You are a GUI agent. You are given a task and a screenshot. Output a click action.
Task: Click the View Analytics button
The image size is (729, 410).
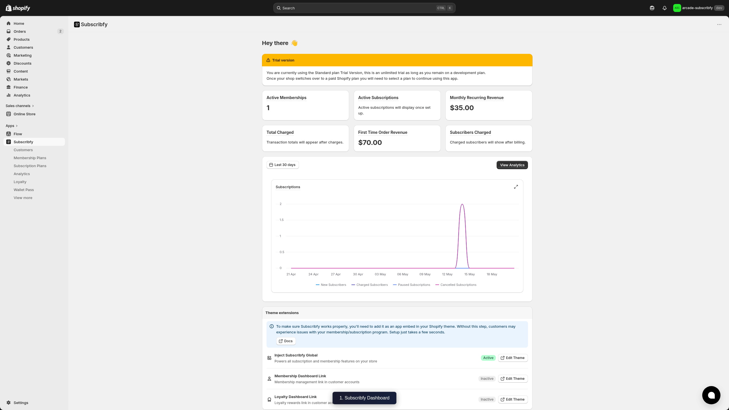point(512,165)
